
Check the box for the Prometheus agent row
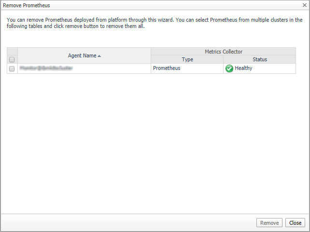(12, 68)
